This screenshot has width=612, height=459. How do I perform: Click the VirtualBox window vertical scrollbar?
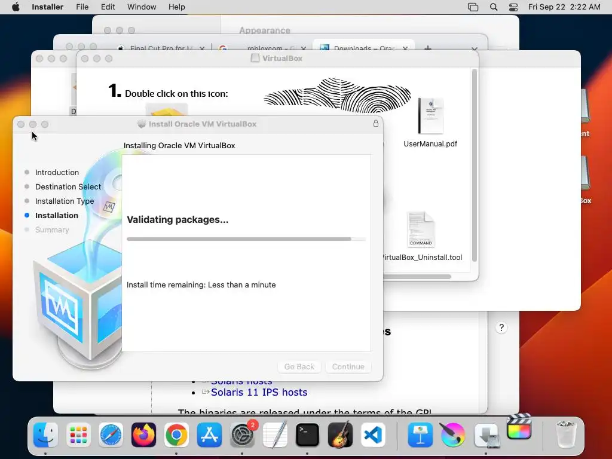coord(475,165)
